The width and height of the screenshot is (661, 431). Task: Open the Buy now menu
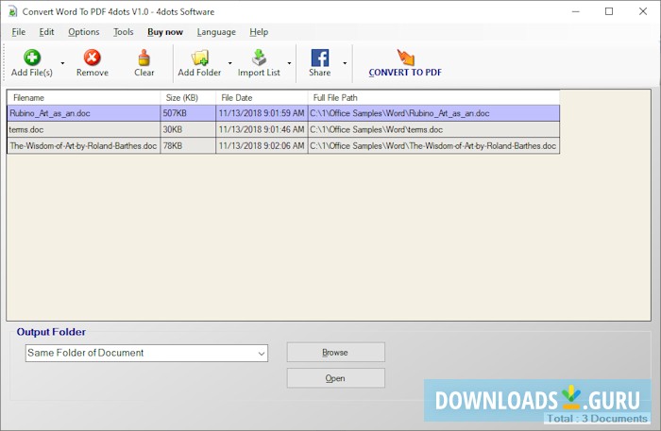165,32
